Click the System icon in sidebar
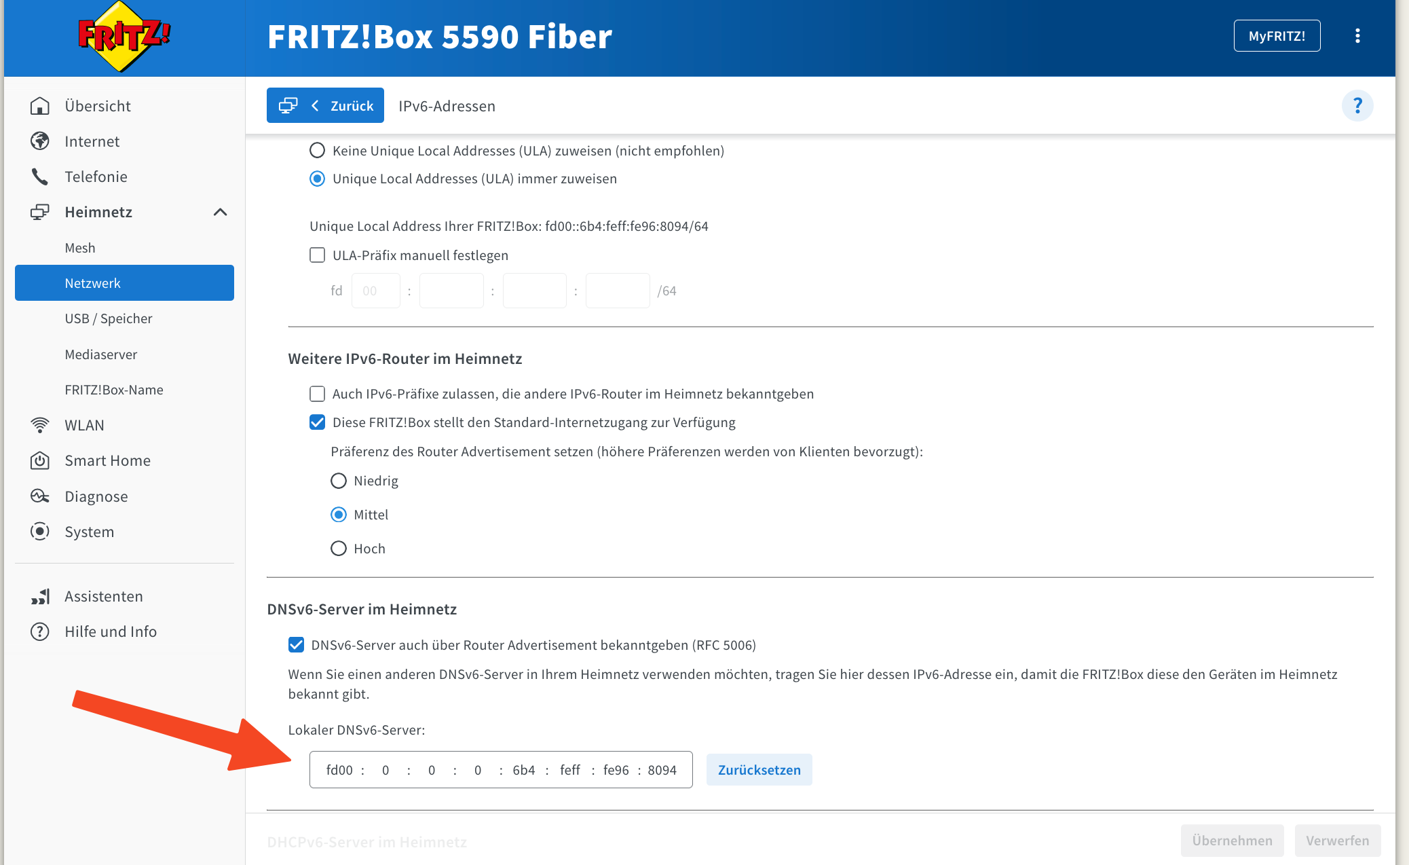1409x865 pixels. tap(40, 532)
